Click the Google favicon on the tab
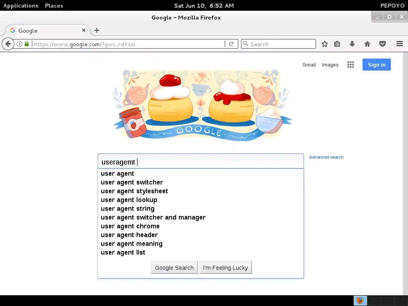This screenshot has width=408, height=306. tap(12, 30)
